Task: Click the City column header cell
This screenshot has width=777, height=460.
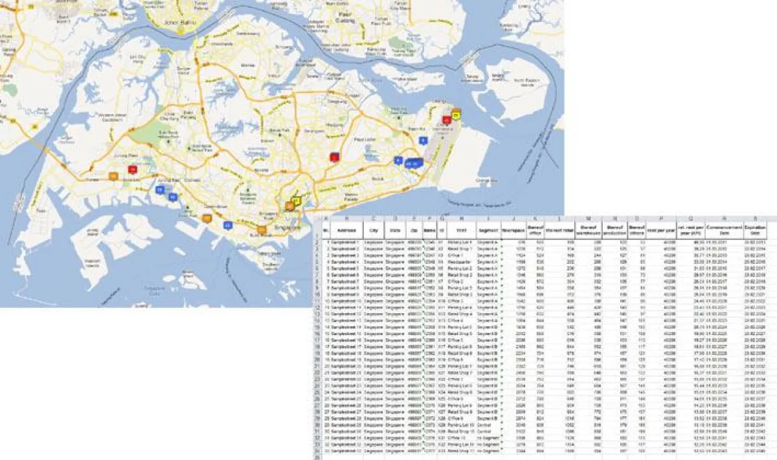Action: (x=374, y=230)
